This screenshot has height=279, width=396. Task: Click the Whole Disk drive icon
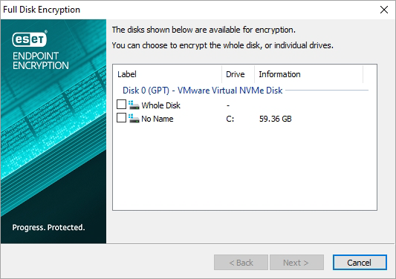click(x=134, y=105)
